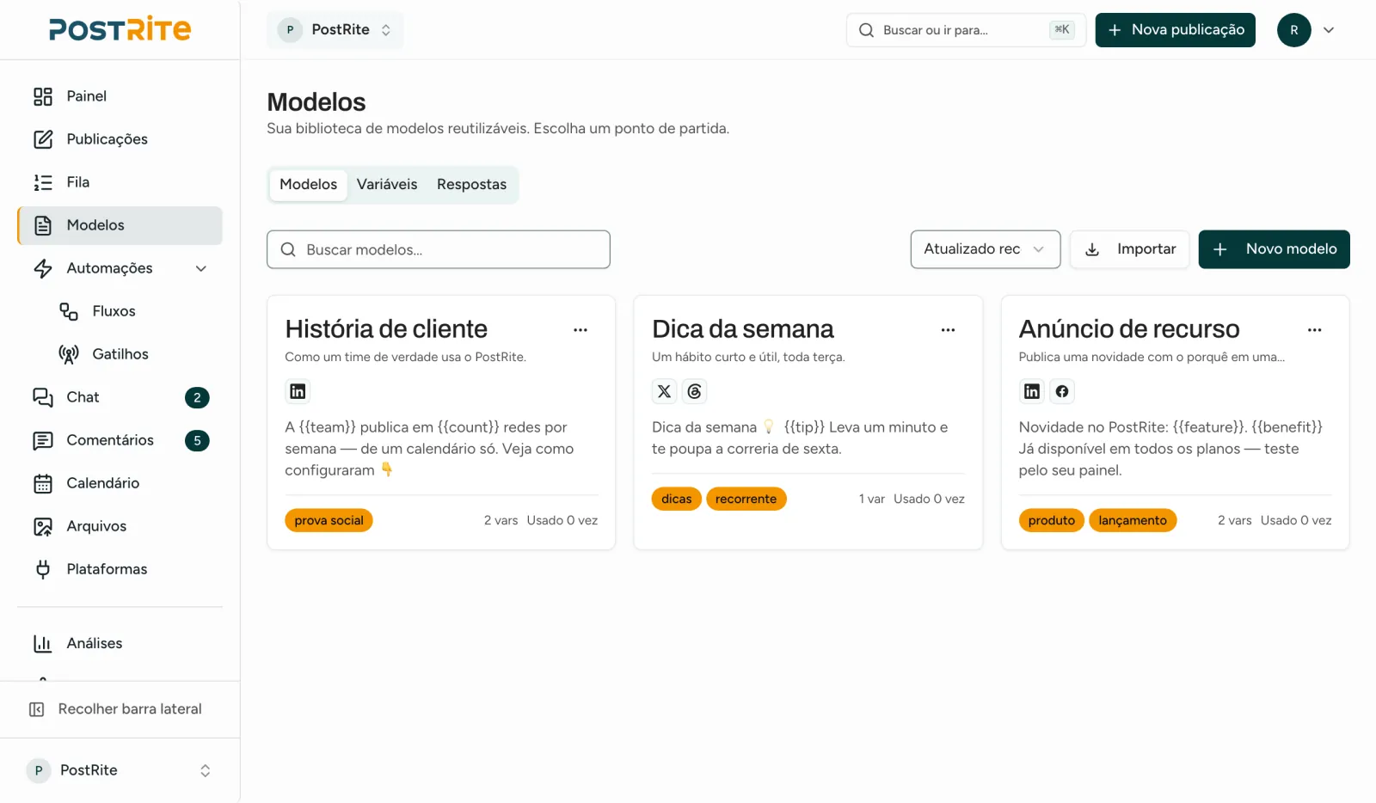Screen dimensions: 1376x803
Task: Open the Fila queue page
Action: tap(120, 182)
